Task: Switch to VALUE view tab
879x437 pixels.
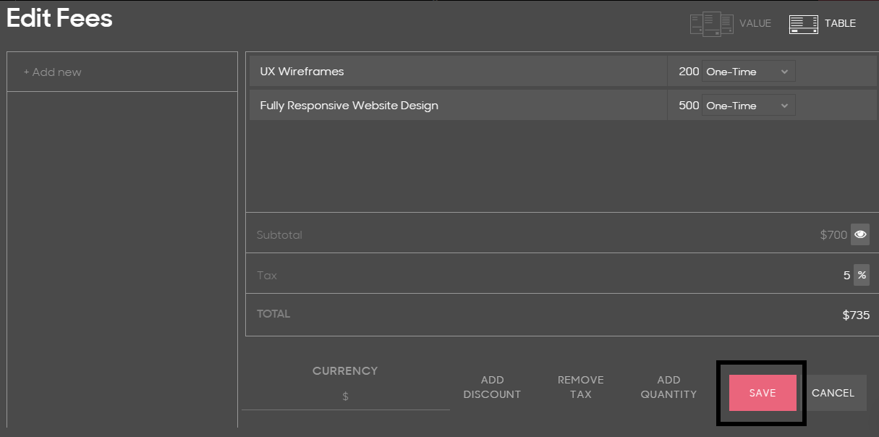Action: point(755,23)
